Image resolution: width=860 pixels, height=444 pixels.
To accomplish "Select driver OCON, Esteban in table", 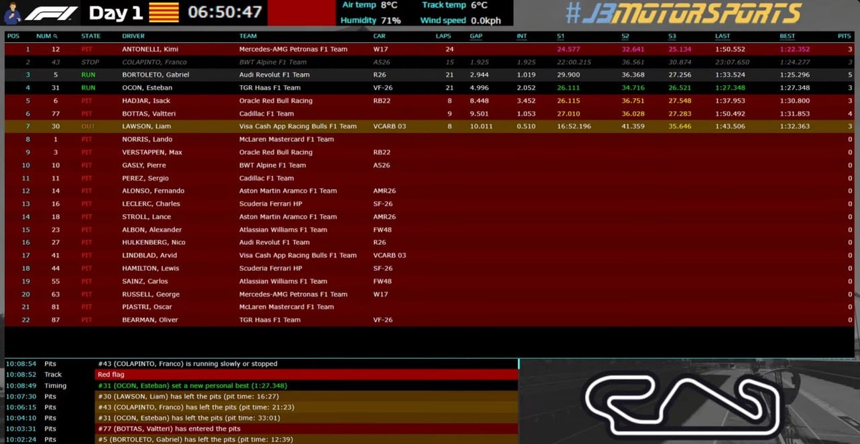I will coord(147,87).
